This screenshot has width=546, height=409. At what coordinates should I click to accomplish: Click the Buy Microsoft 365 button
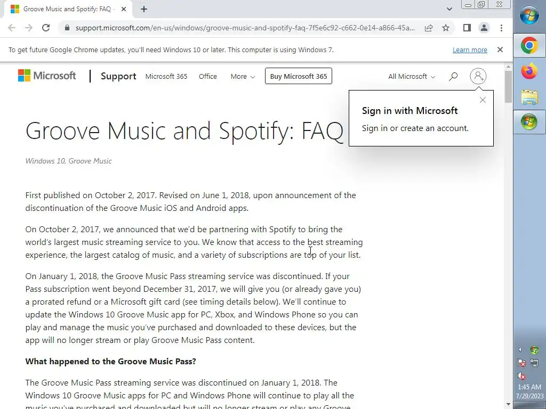[299, 76]
